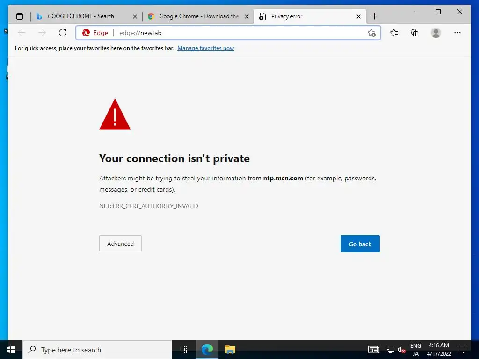
Task: Close the Google Chrome - Download tab
Action: (247, 17)
